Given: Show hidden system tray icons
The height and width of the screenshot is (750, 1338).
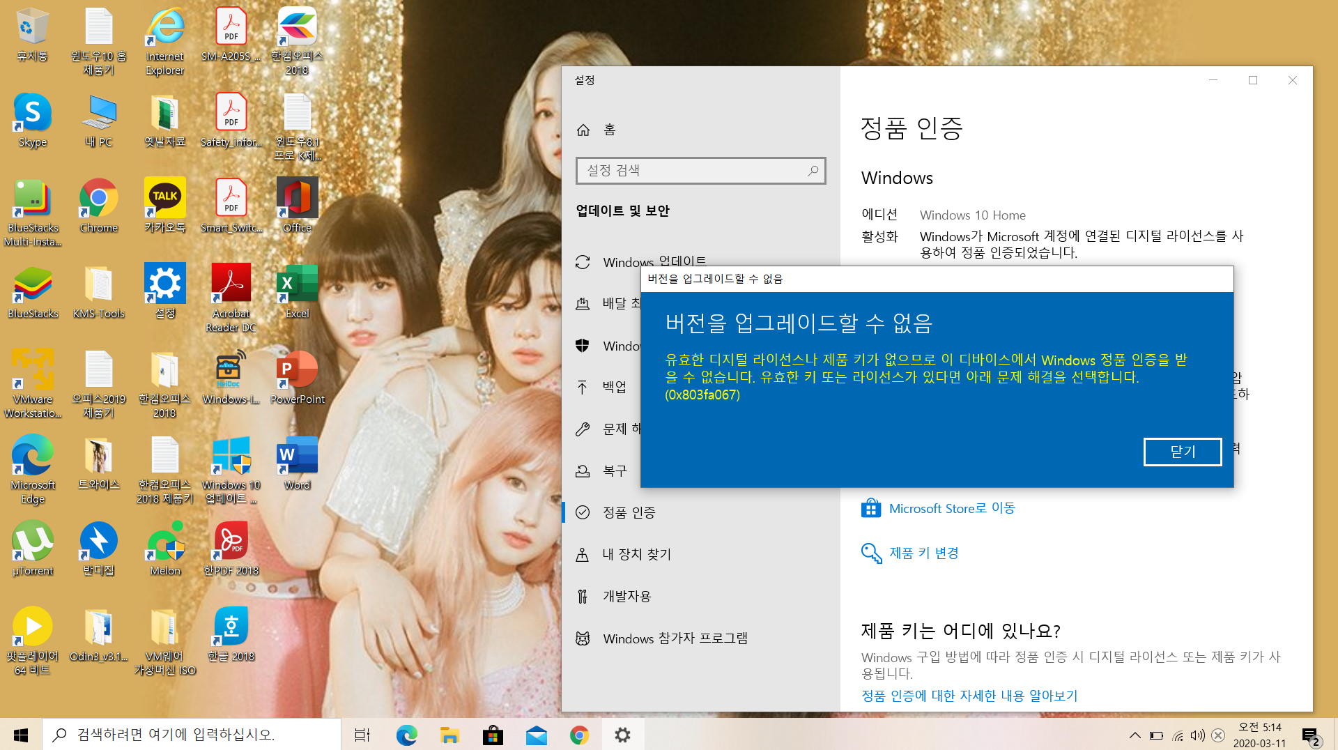Looking at the screenshot, I should pyautogui.click(x=1135, y=735).
